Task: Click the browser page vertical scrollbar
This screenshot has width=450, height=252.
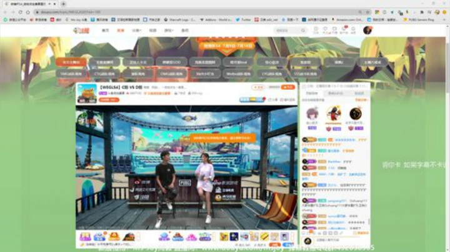Action: pyautogui.click(x=447, y=67)
